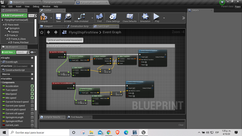
Task: Click the Windows taskbar search box
Action: pyautogui.click(x=39, y=132)
